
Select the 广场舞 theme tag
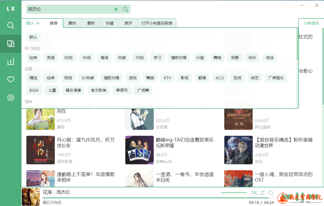click(x=143, y=90)
